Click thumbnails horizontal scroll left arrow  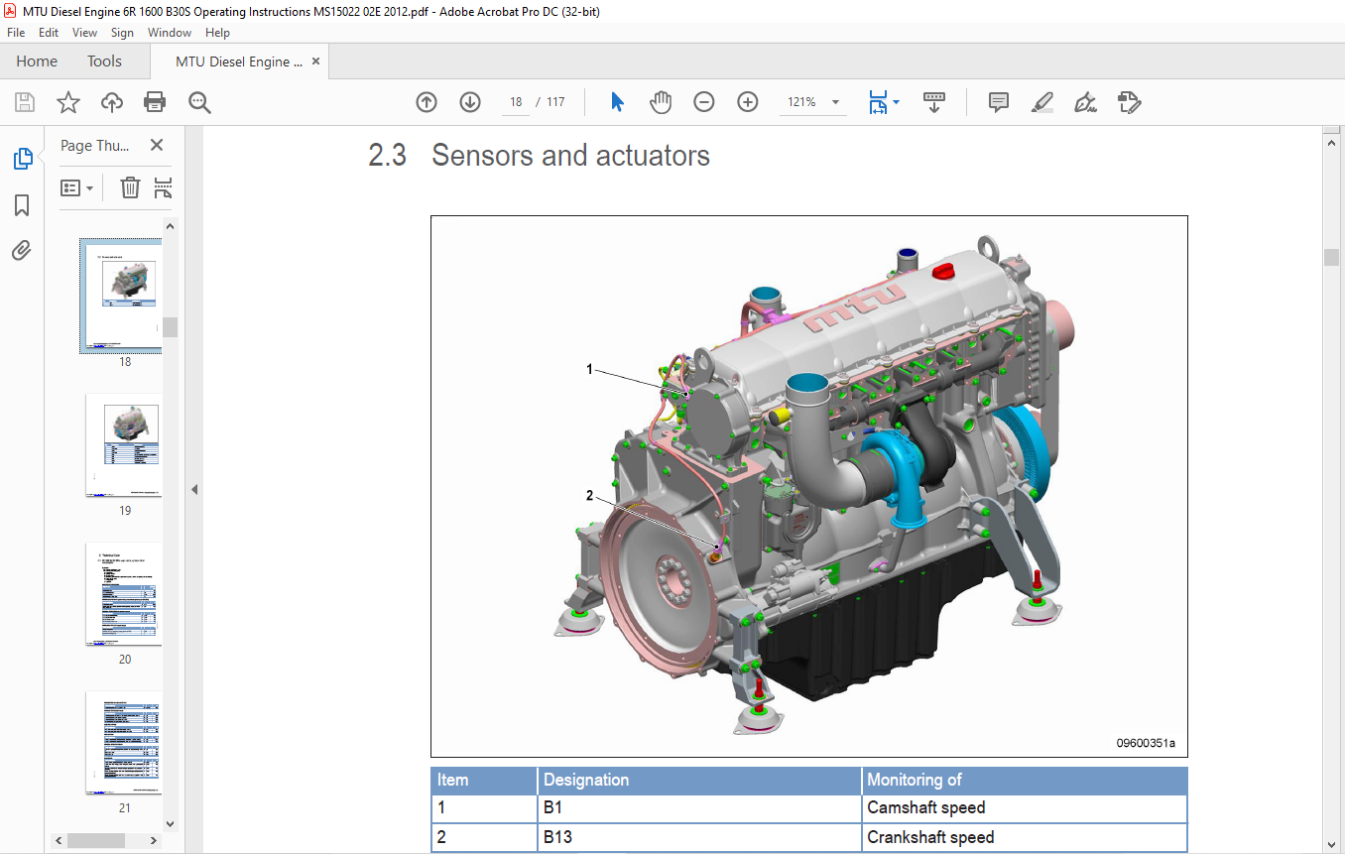61,840
